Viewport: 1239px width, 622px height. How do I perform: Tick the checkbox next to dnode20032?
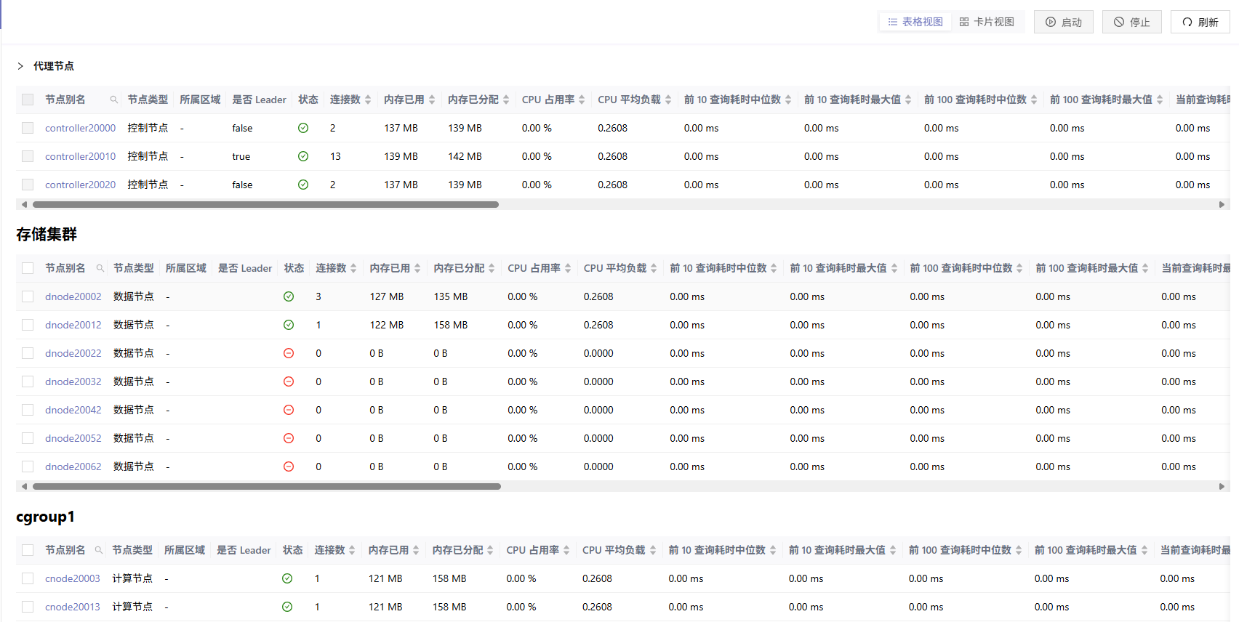(28, 381)
